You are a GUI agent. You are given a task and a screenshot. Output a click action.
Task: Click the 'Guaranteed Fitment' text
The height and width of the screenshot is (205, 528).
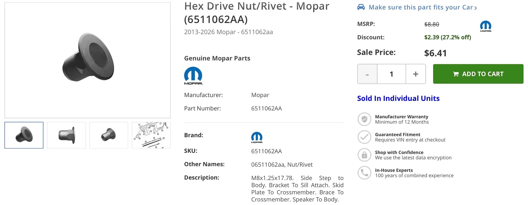coord(398,135)
